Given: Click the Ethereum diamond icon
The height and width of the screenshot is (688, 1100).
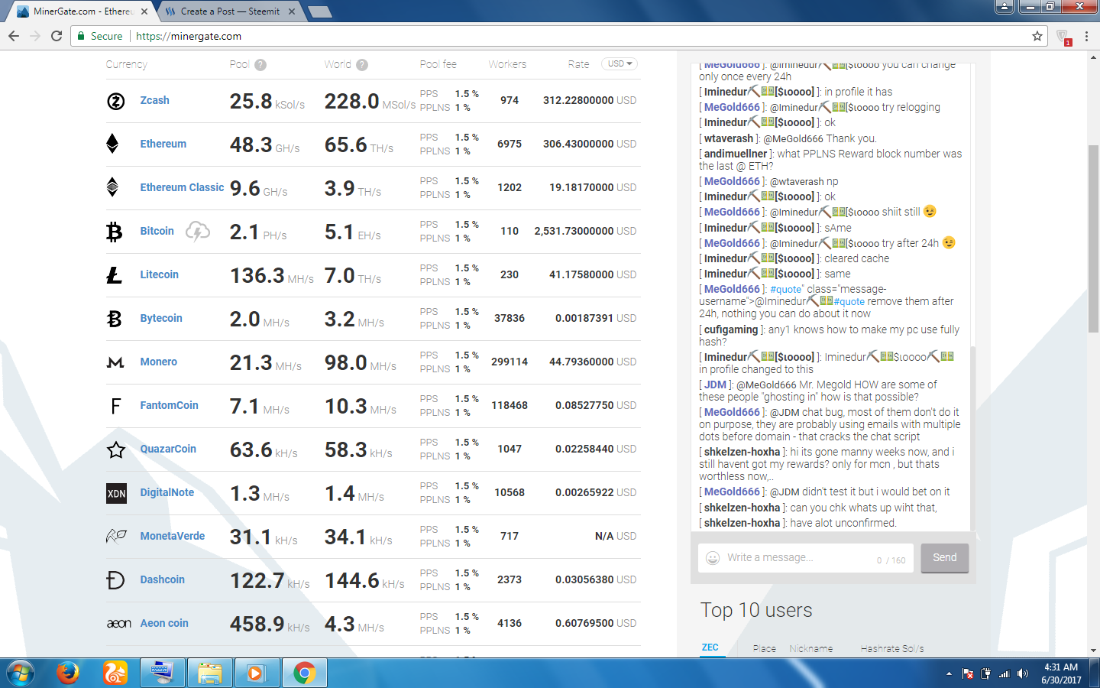Looking at the screenshot, I should pyautogui.click(x=112, y=144).
